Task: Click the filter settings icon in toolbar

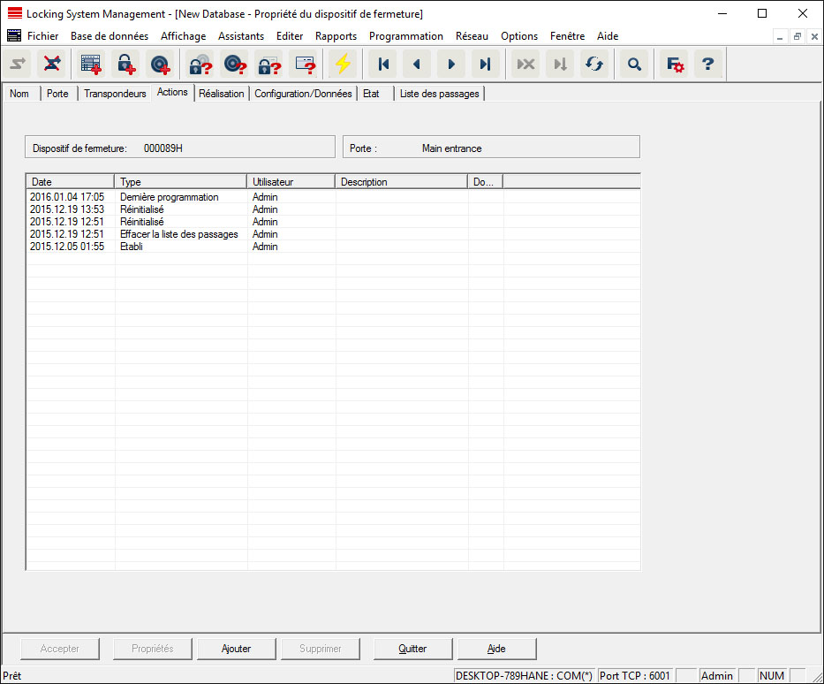Action: pos(675,65)
